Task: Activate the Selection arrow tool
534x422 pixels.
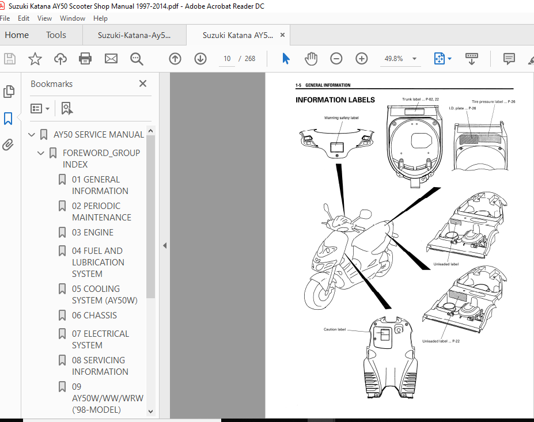Action: pyautogui.click(x=286, y=59)
